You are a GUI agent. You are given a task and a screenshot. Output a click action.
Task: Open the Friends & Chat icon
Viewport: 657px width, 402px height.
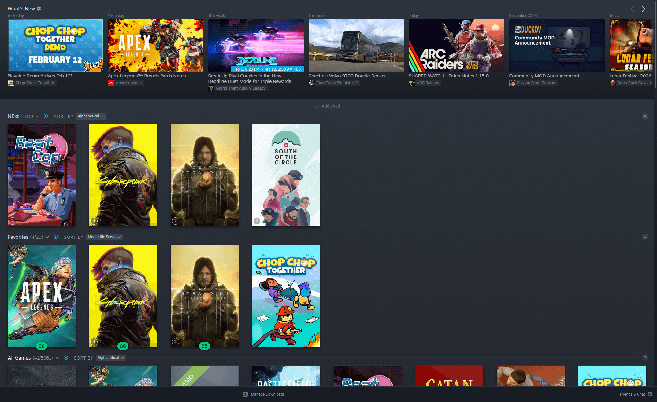(650, 394)
